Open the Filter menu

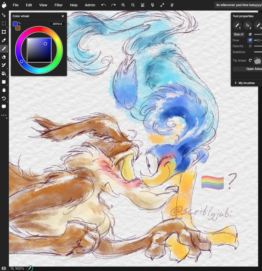[59, 5]
